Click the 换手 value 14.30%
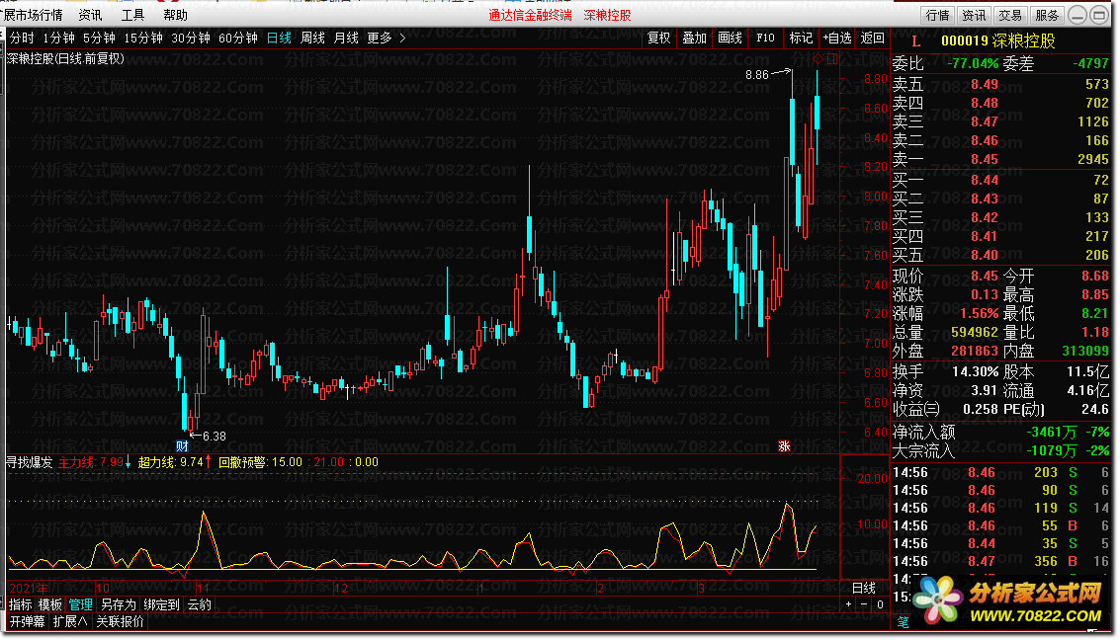The height and width of the screenshot is (640, 1120). pos(975,371)
